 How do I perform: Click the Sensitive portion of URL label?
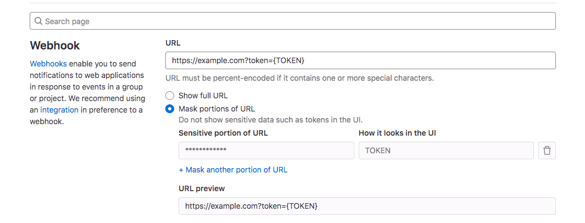[x=223, y=133]
